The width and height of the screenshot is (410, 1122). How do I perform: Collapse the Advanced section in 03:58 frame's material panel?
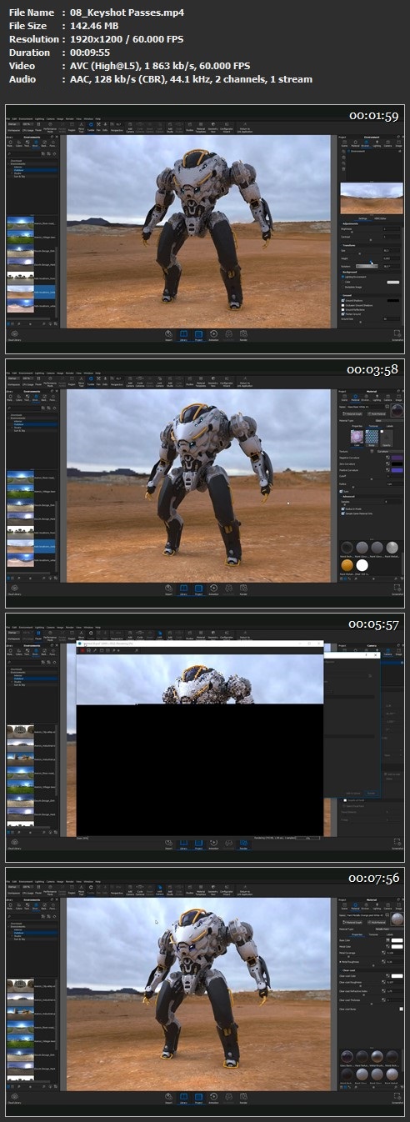point(348,496)
